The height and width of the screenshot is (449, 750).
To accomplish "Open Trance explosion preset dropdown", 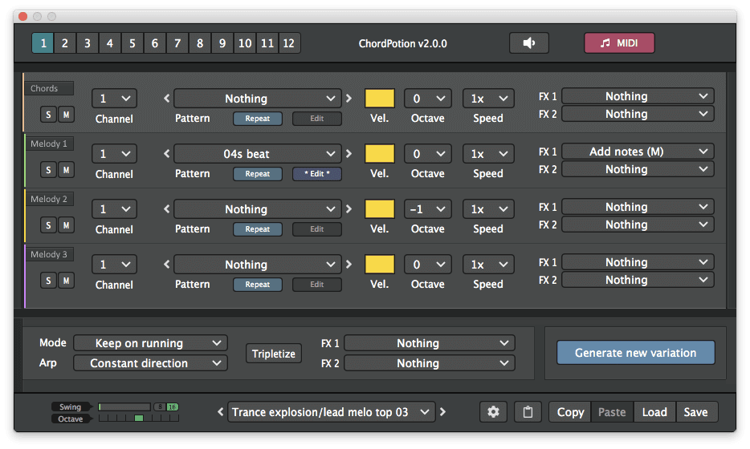I will [x=331, y=412].
